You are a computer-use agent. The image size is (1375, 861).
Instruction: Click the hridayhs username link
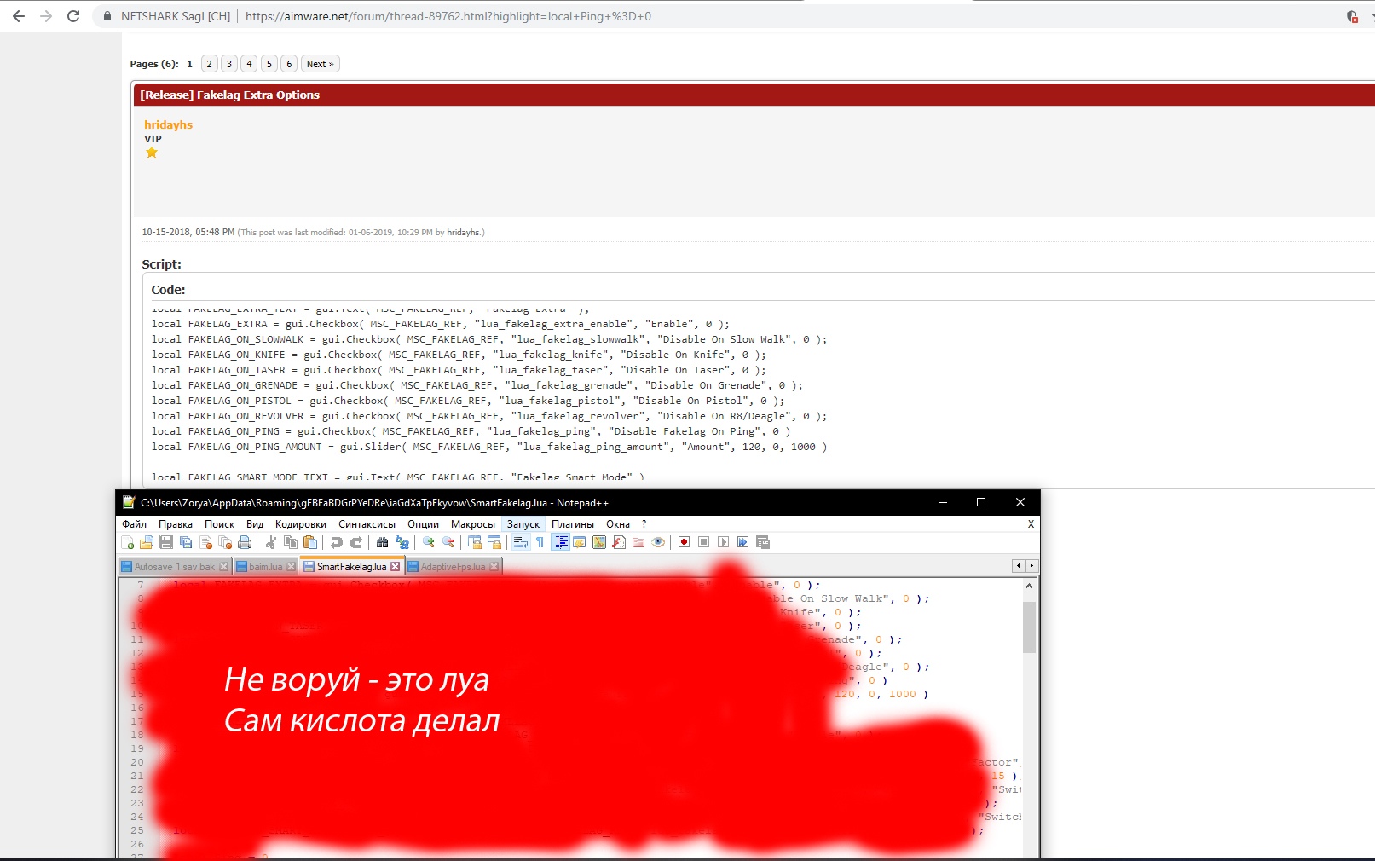[x=168, y=124]
